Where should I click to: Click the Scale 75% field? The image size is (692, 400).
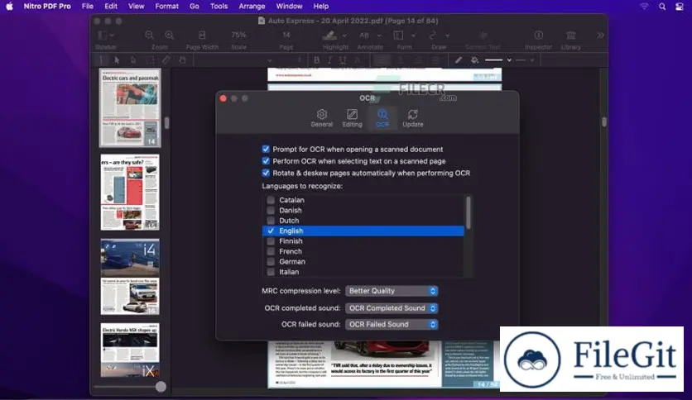[238, 36]
